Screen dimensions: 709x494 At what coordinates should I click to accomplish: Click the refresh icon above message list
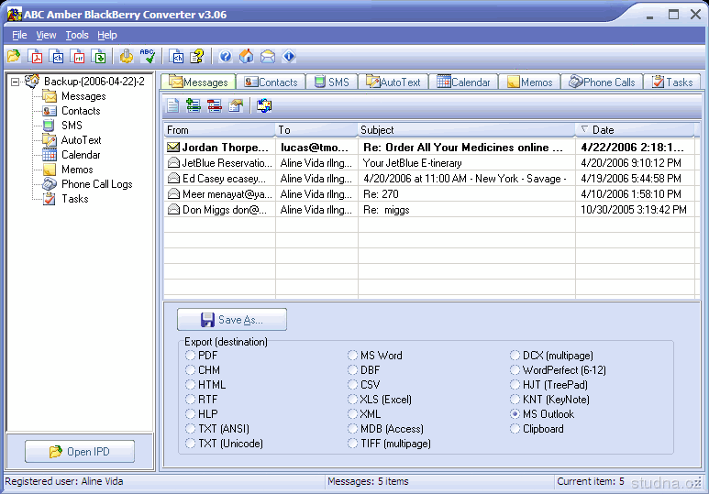pyautogui.click(x=264, y=106)
